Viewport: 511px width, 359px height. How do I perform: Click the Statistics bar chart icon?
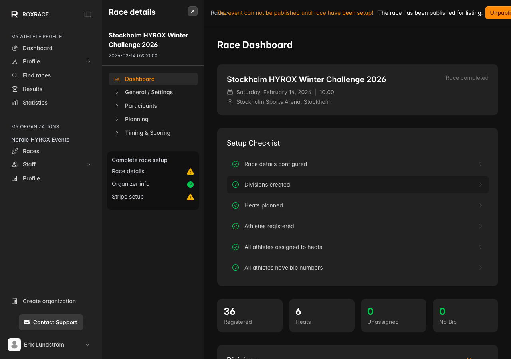click(x=15, y=103)
